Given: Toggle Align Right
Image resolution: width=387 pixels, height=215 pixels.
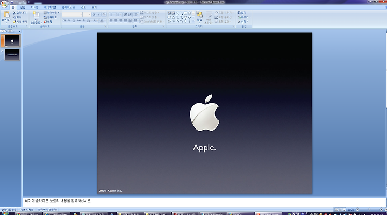Looking at the screenshot, I should coord(120,20).
